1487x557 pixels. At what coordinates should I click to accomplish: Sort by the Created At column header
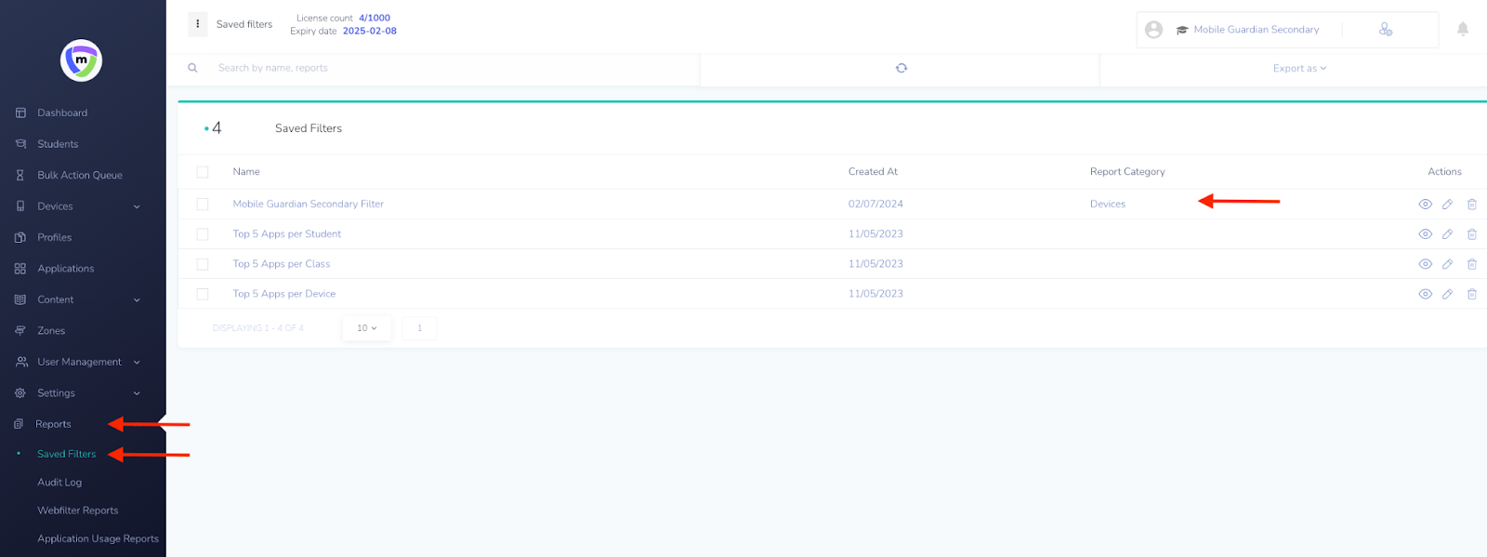pos(873,172)
